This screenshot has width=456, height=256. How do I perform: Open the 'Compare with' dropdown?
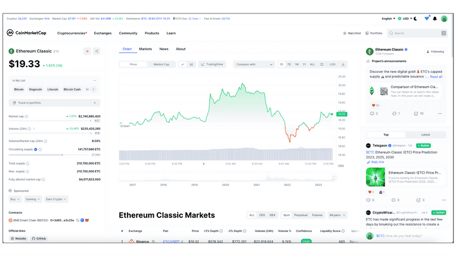pos(254,64)
